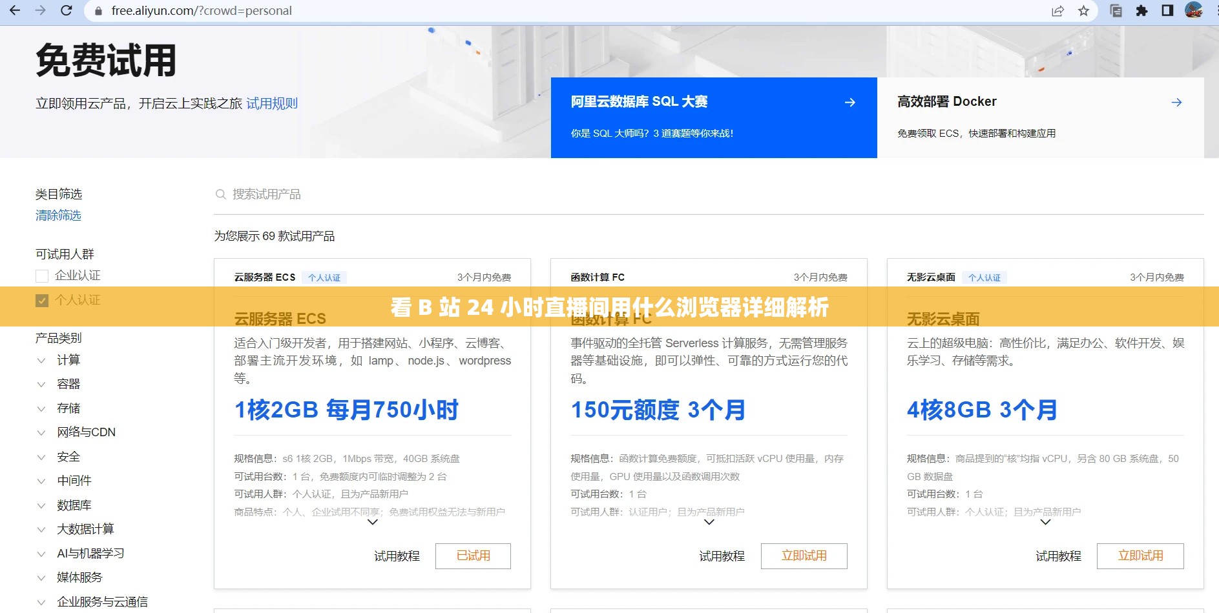Click 立即试用 on the 函数计算 FC card
Viewport: 1219px width, 613px height.
click(x=804, y=556)
